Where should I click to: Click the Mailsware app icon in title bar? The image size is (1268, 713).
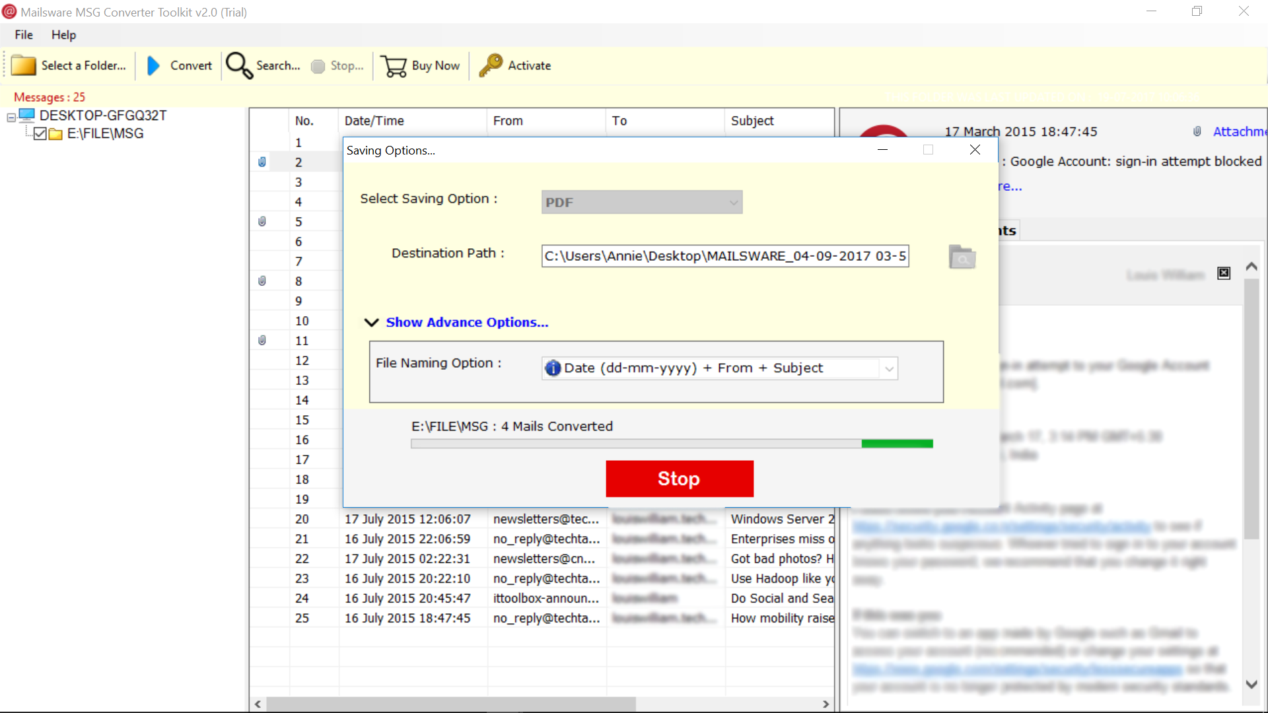pos(9,12)
